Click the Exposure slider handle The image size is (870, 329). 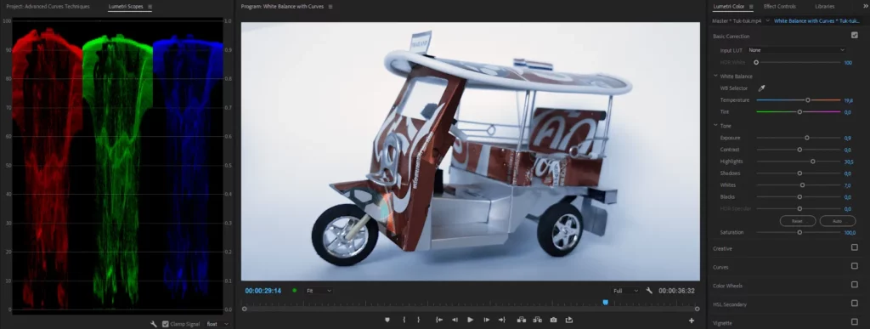tap(807, 138)
